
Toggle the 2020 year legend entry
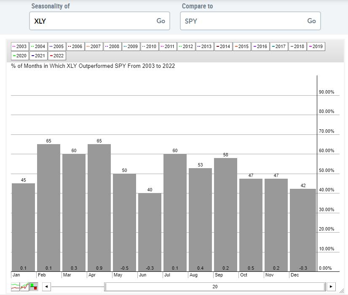pos(20,56)
